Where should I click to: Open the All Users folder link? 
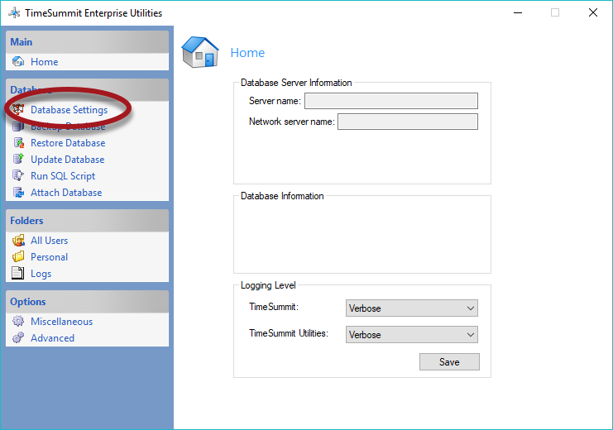click(49, 241)
